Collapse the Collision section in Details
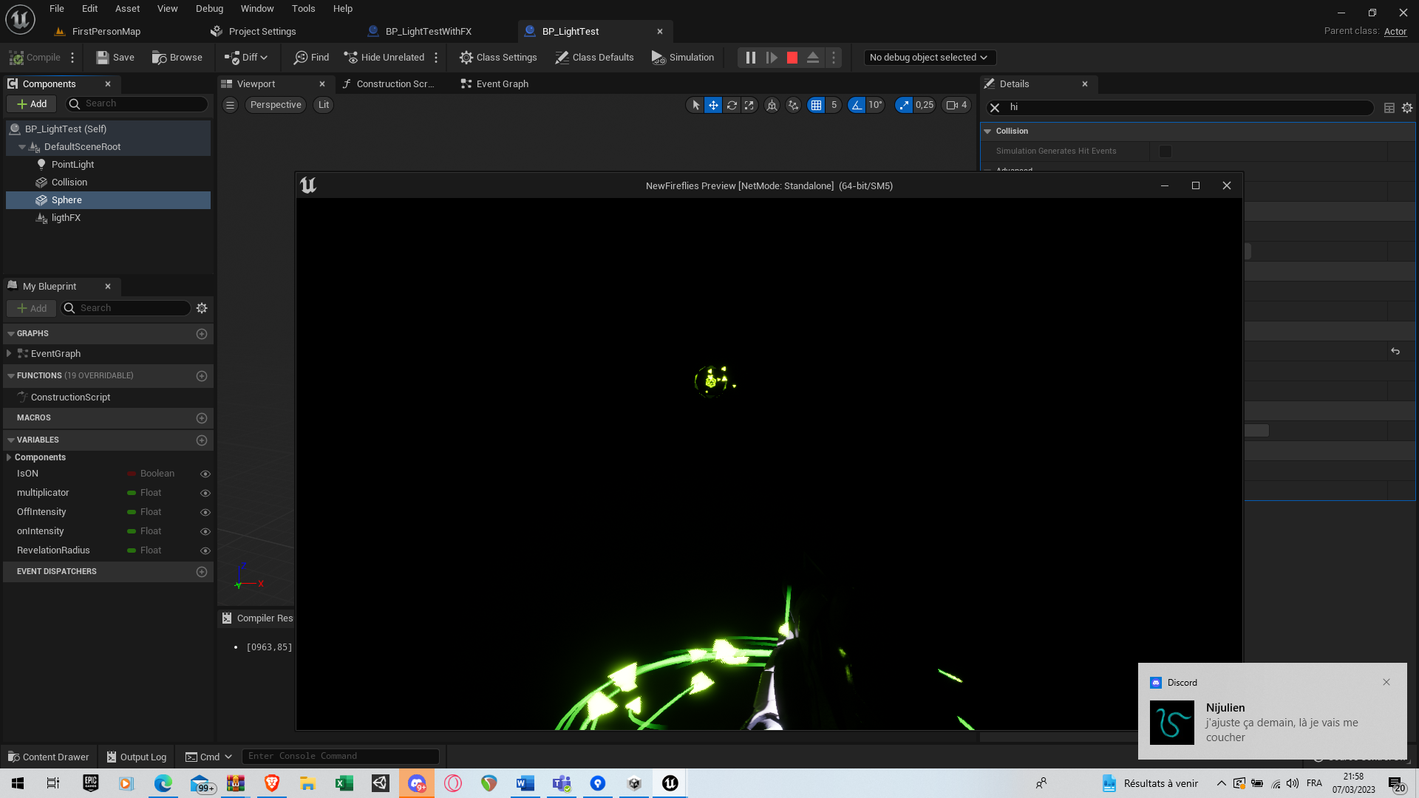Screen dimensions: 1419x798 click(x=987, y=131)
